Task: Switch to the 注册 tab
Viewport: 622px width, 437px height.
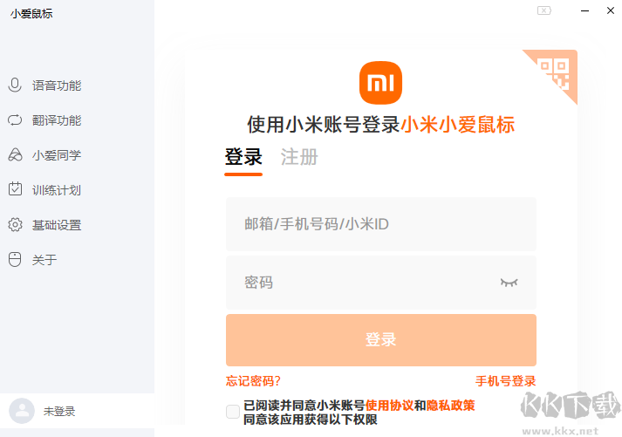Action: [299, 158]
